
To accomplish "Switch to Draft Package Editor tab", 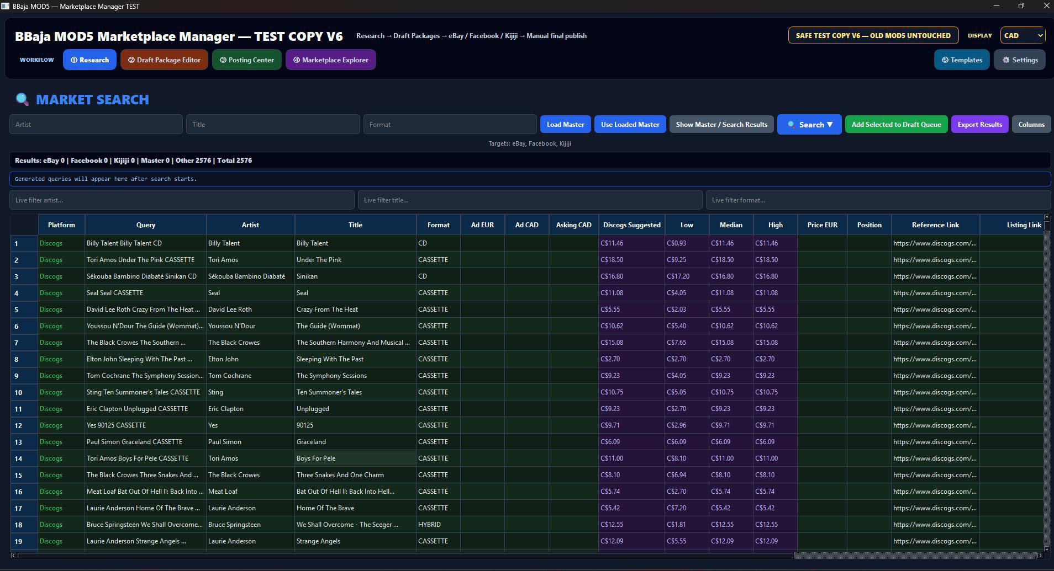I will pyautogui.click(x=164, y=60).
